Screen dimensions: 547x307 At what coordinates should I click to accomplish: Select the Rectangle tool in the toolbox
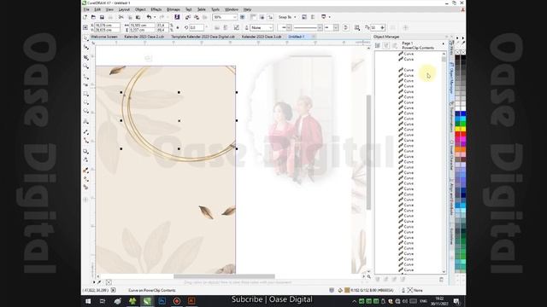click(x=85, y=94)
